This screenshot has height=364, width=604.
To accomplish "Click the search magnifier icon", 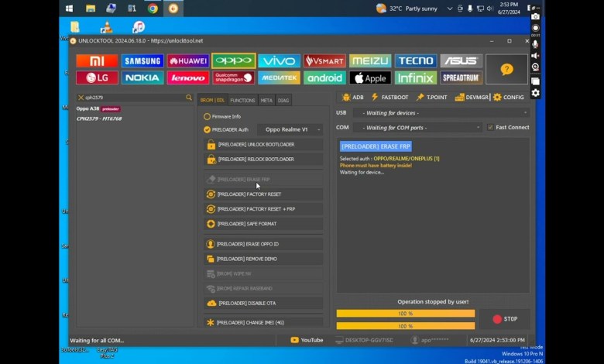I will click(188, 98).
